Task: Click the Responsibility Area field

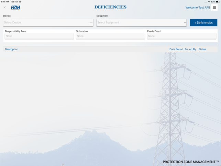Action: click(39, 36)
